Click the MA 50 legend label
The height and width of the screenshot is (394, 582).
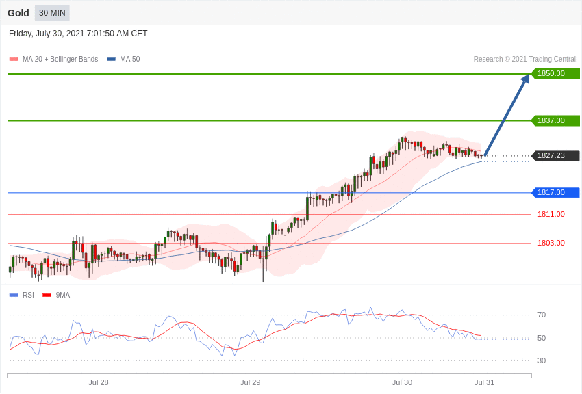(130, 59)
